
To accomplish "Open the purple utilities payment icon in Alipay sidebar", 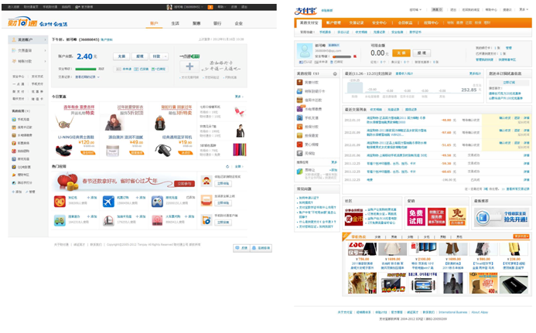I will coord(300,109).
